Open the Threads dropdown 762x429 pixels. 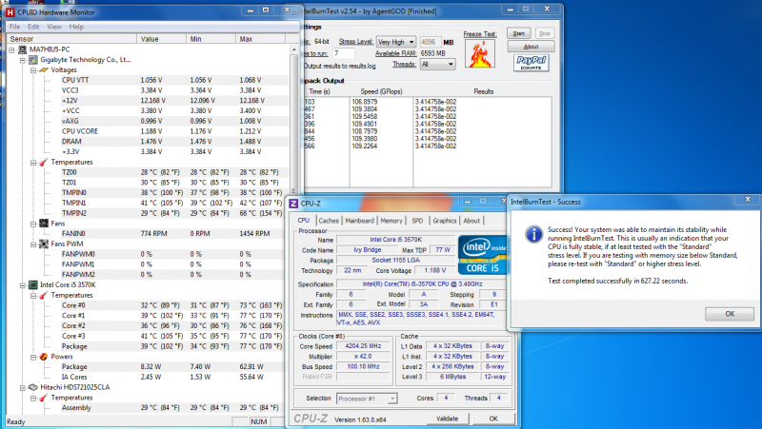(x=438, y=64)
